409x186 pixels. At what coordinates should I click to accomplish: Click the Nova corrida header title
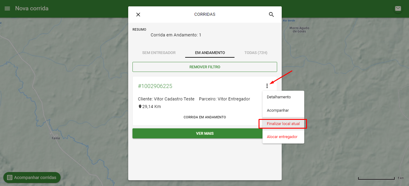coord(32,8)
